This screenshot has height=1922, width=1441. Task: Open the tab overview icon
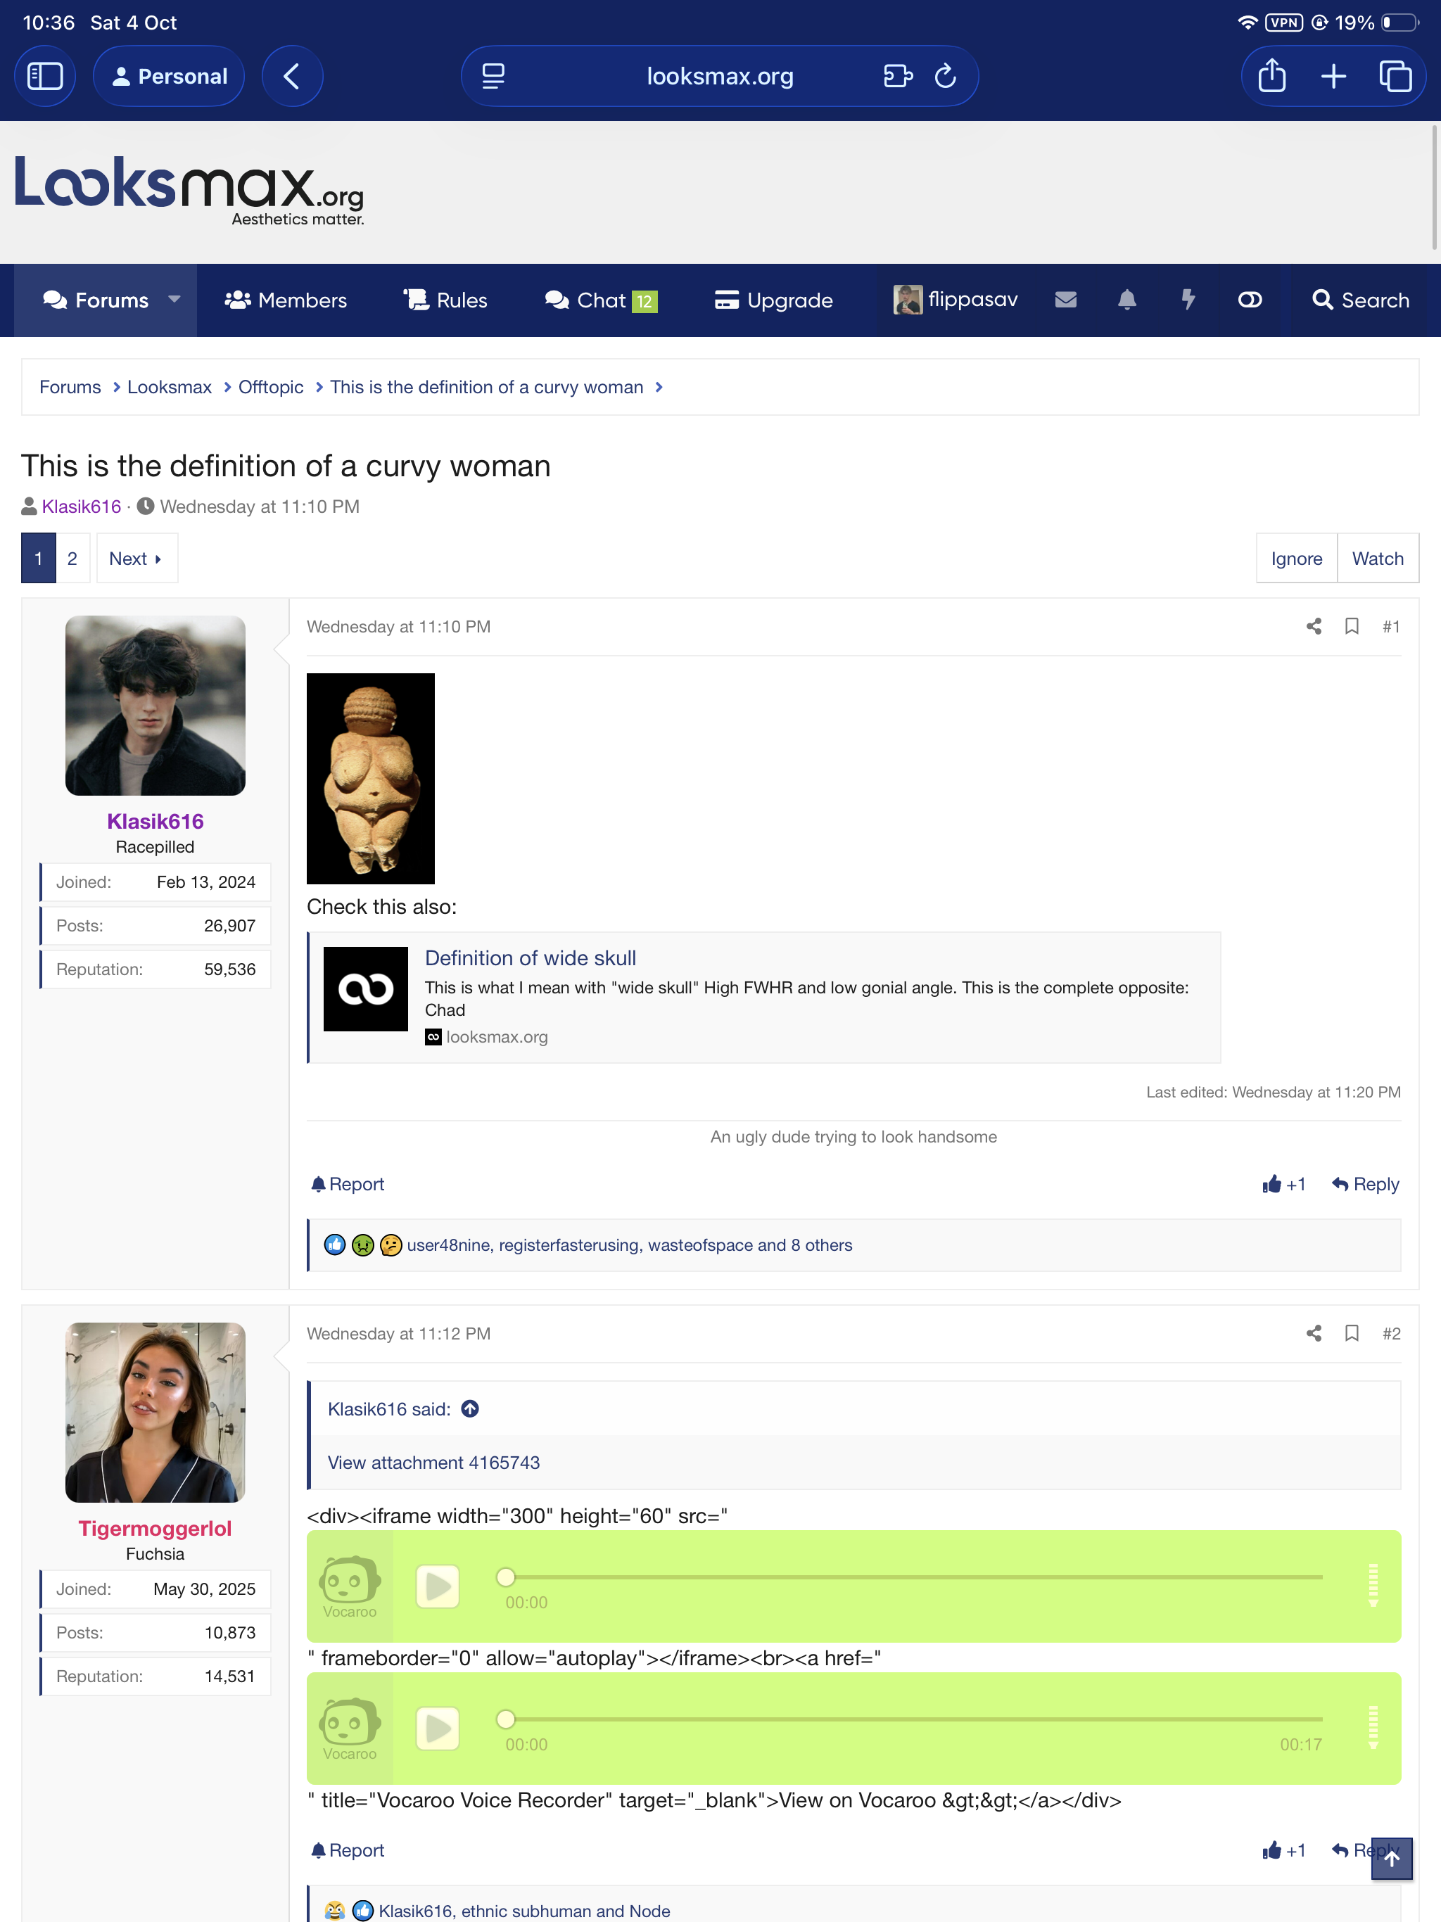tap(1395, 77)
